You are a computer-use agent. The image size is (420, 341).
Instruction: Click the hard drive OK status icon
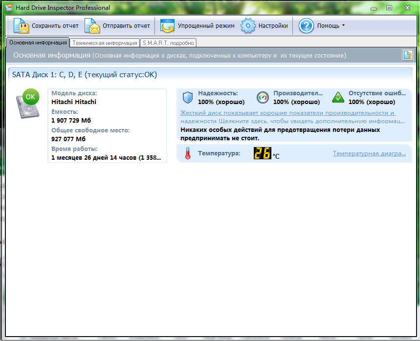[28, 104]
